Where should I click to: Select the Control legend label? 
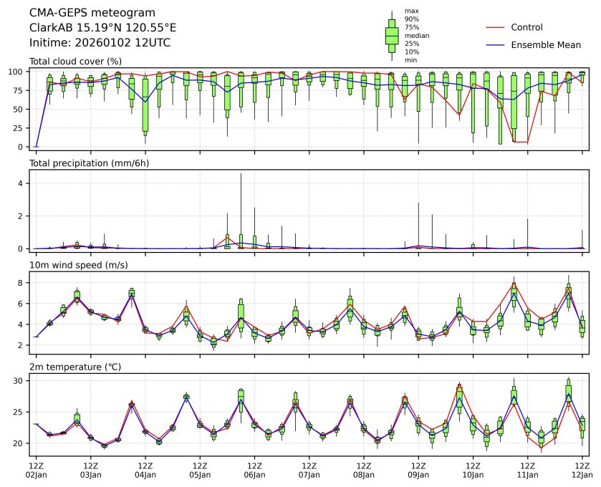pos(527,27)
